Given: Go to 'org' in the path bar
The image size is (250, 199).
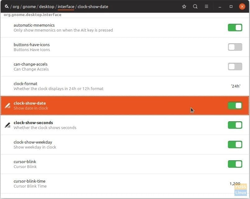Looking at the screenshot, I should (x=16, y=7).
